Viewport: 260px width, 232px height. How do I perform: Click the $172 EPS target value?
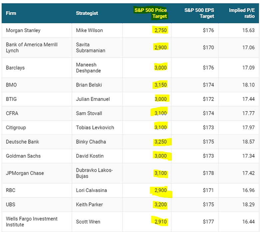[208, 99]
